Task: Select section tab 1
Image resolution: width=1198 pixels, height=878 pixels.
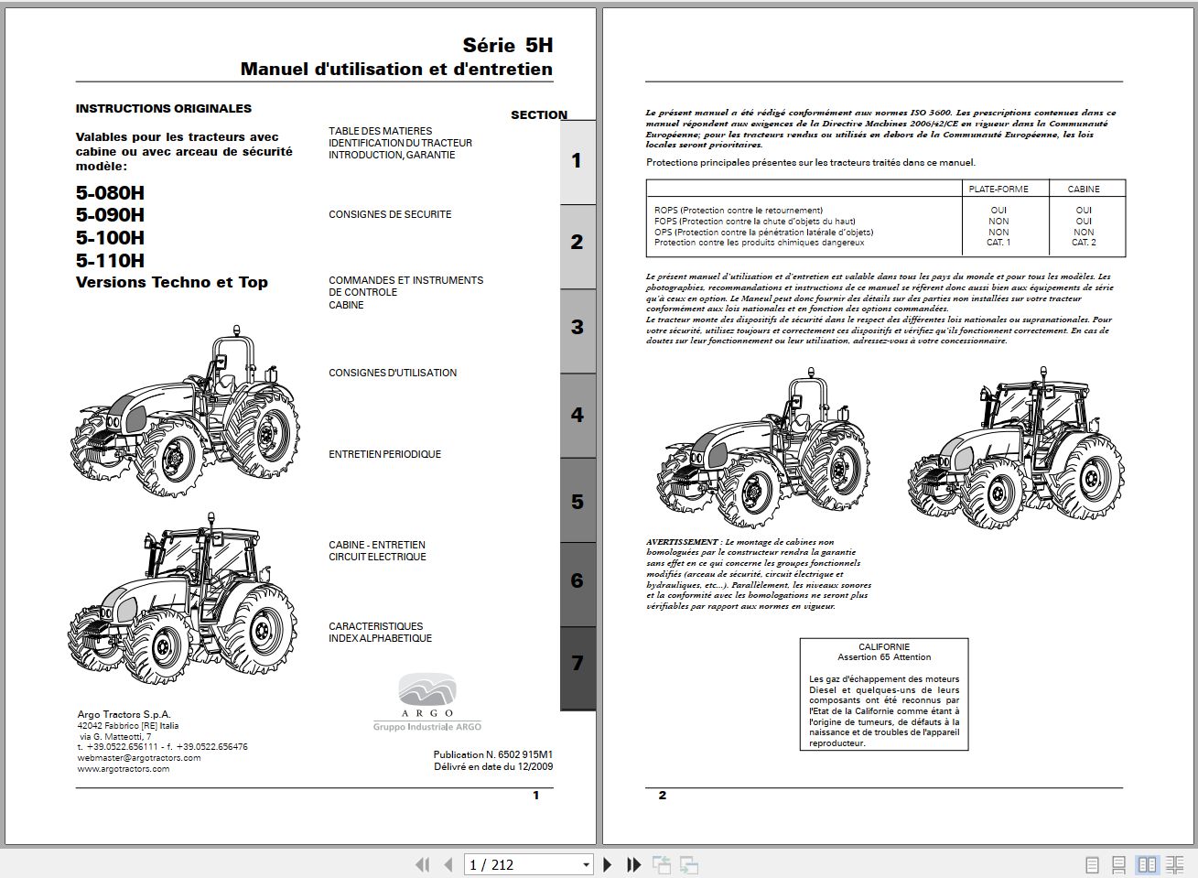Action: [x=577, y=161]
